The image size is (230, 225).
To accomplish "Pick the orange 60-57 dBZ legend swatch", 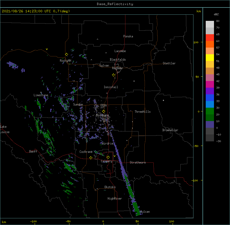I will [210, 44].
